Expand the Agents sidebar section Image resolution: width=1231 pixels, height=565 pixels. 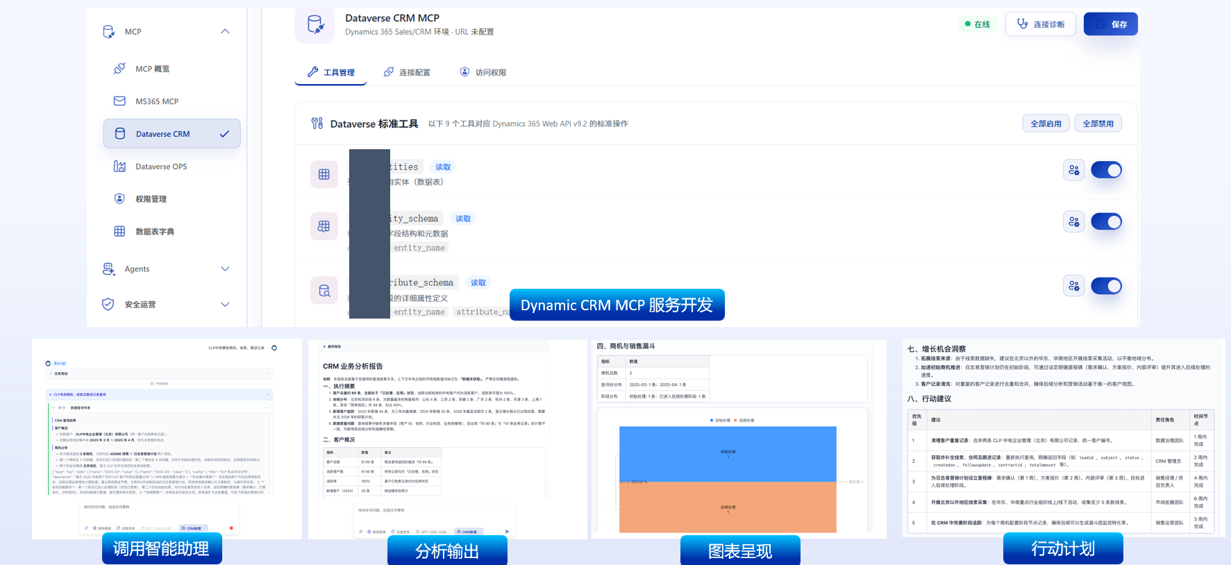click(x=225, y=269)
